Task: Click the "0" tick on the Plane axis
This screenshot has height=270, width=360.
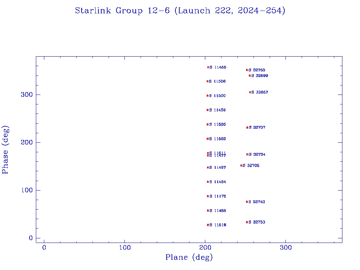Action: (44, 247)
